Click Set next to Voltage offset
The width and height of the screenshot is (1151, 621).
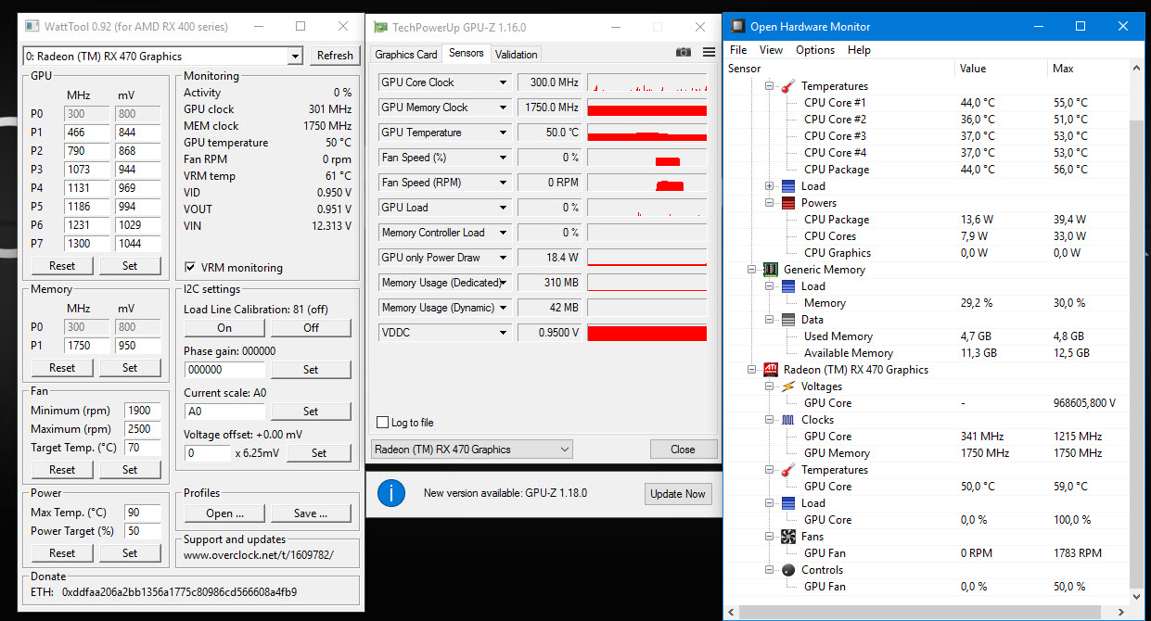(319, 453)
